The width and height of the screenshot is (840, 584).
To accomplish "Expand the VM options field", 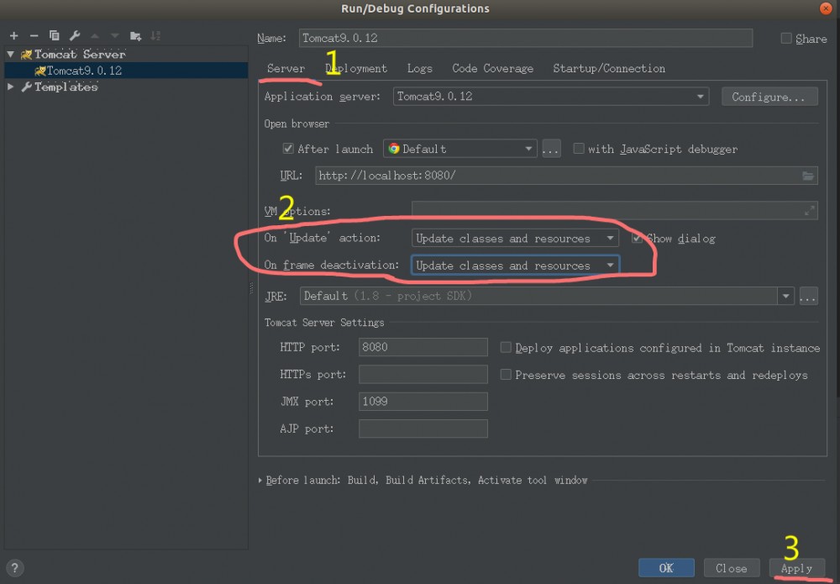I will (810, 211).
